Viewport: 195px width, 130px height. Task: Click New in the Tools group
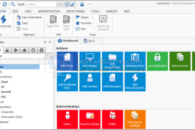[81, 29]
